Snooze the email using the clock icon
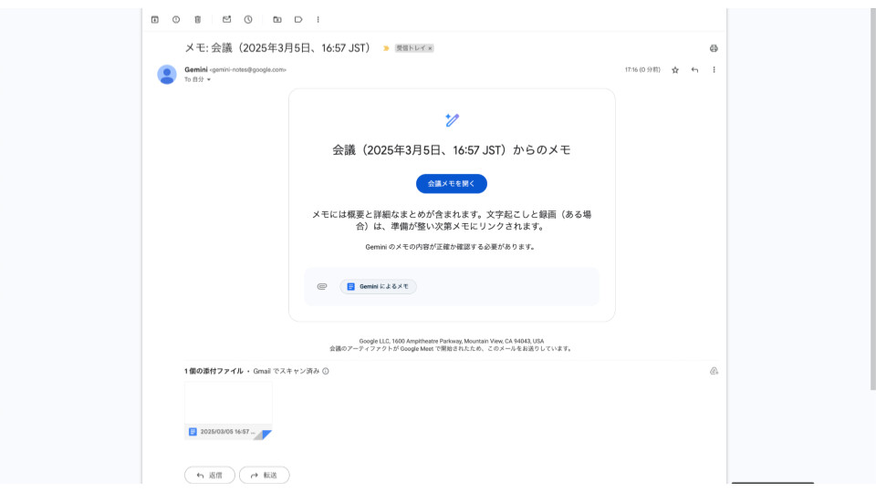876x492 pixels. 248,19
